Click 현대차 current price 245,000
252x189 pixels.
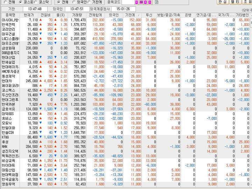(31, 81)
